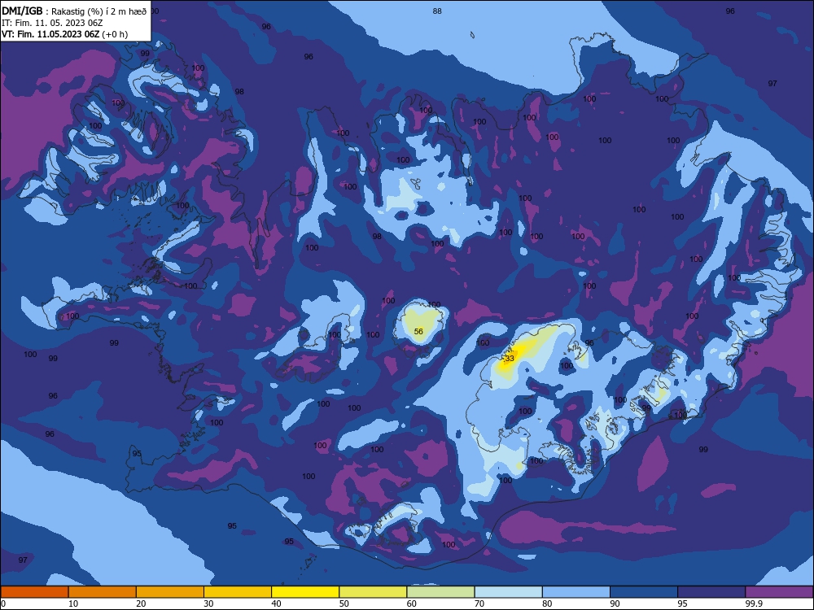
Task: Click the legend scale label '90'
Action: 615,603
